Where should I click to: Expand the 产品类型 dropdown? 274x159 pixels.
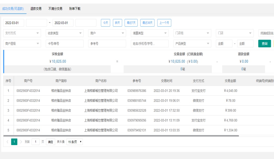(x=192, y=44)
